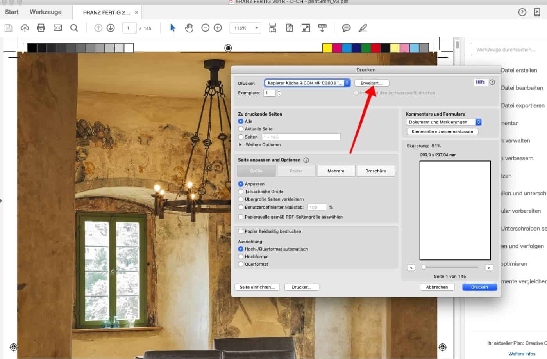Select the Broschüre layout tab
Image resolution: width=547 pixels, height=359 pixels.
375,171
